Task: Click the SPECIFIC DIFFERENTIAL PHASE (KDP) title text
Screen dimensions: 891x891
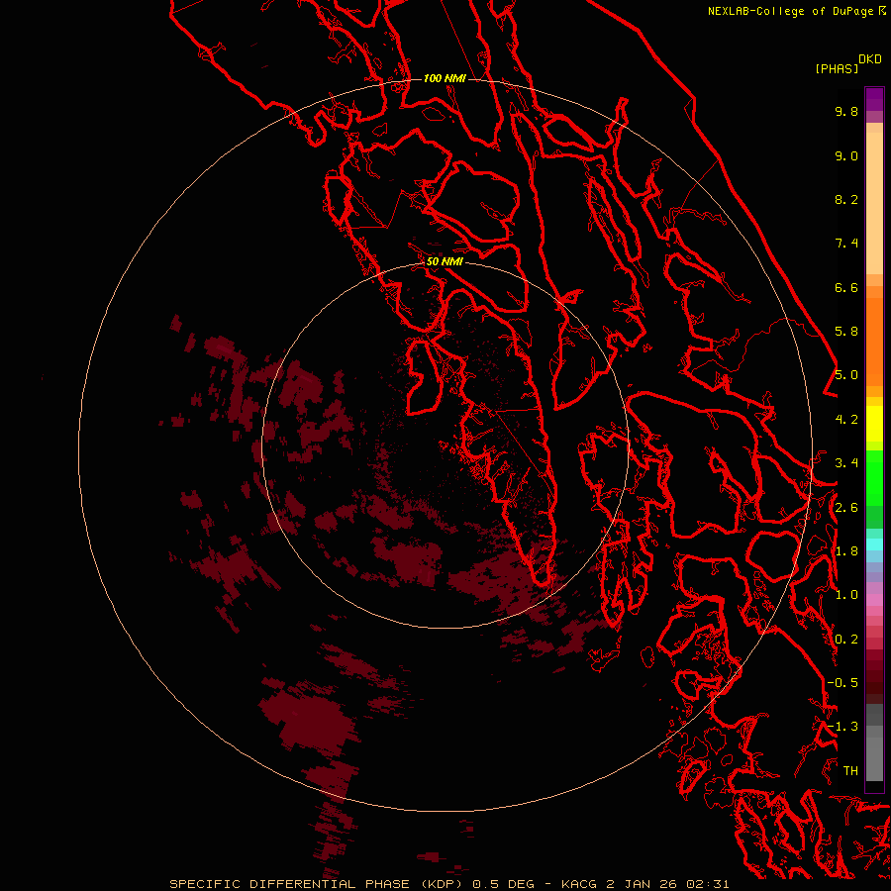Action: coord(314,884)
